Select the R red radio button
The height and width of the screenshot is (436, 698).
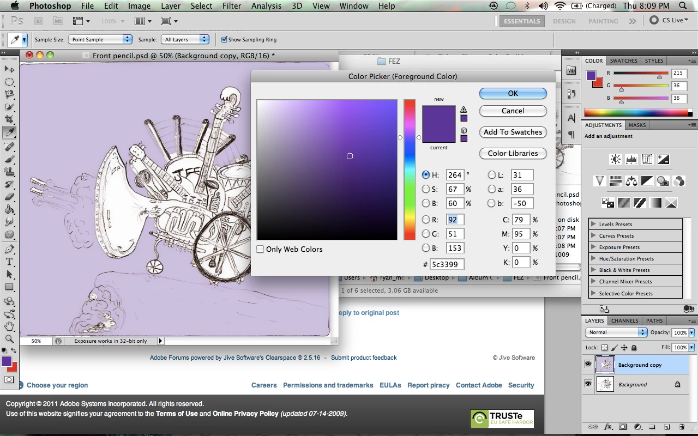[x=426, y=220]
